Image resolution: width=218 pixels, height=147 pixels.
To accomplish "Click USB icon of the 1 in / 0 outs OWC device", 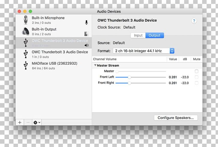I will coord(26,54).
